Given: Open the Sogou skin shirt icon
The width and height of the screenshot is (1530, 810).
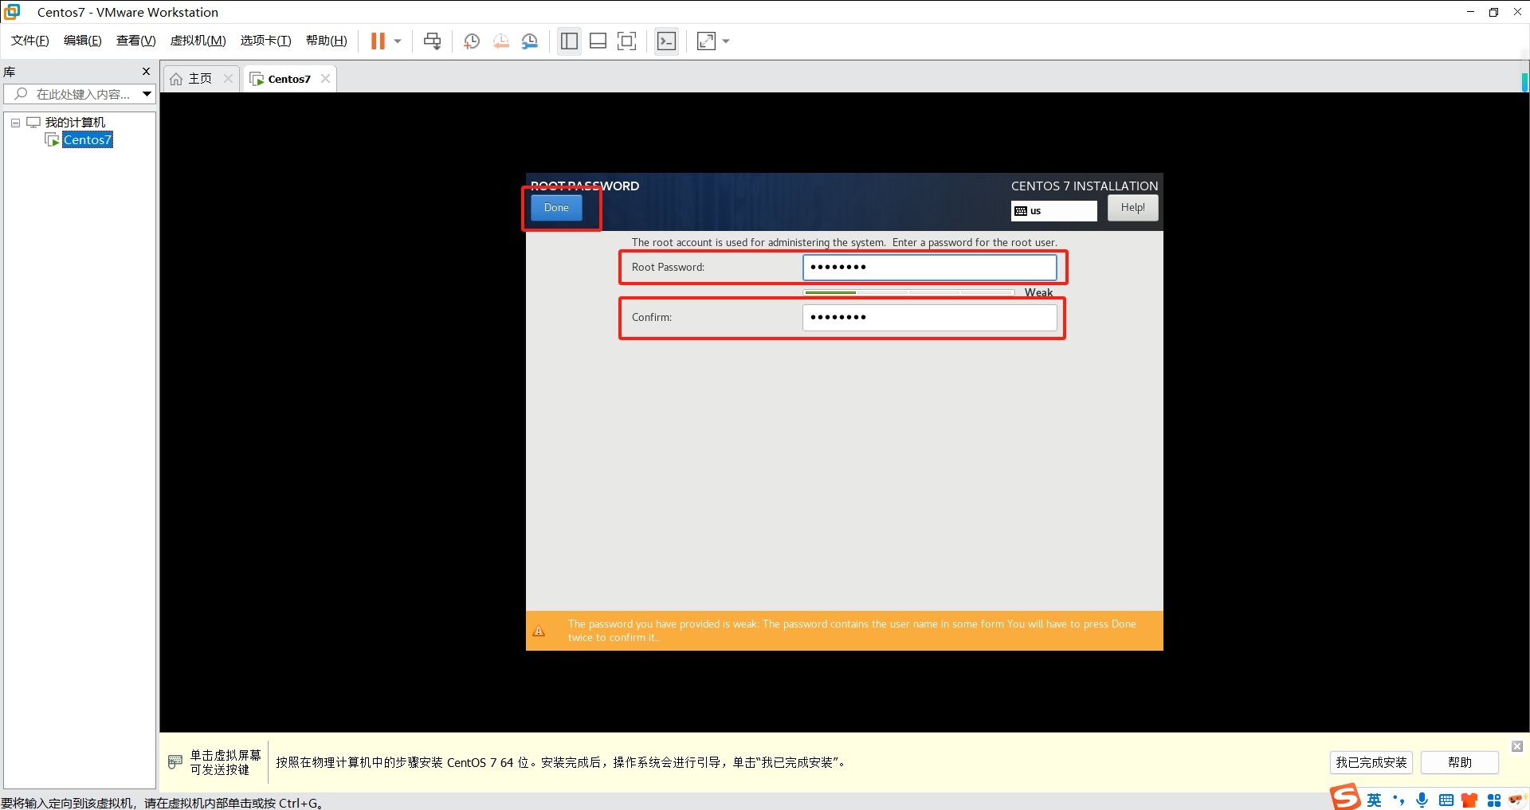Looking at the screenshot, I should pos(1469,800).
